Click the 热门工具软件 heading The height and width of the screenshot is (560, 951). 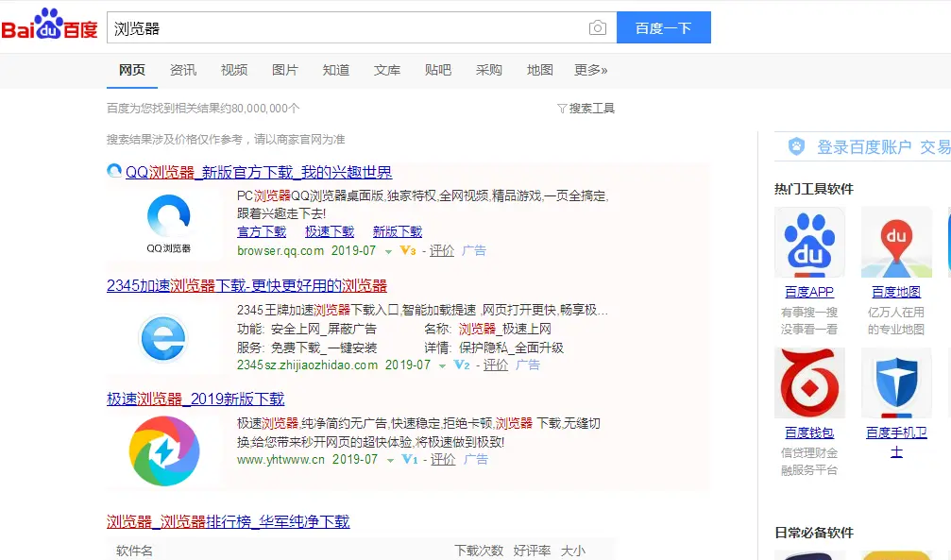[x=814, y=189]
